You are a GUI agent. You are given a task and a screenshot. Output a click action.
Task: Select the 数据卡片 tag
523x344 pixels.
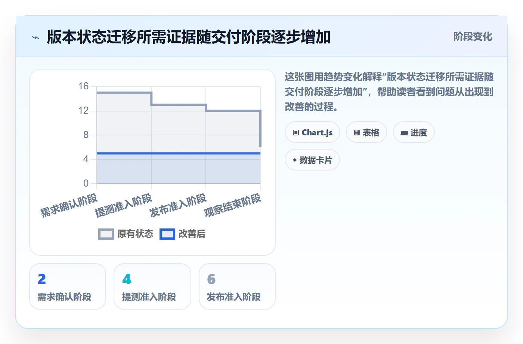(312, 160)
